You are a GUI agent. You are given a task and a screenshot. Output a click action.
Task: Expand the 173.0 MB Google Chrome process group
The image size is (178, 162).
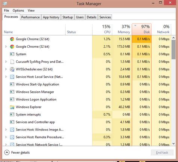click(6, 47)
